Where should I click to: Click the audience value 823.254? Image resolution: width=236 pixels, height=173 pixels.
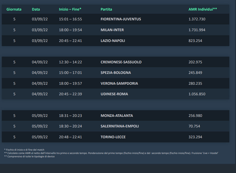pyautogui.click(x=195, y=41)
